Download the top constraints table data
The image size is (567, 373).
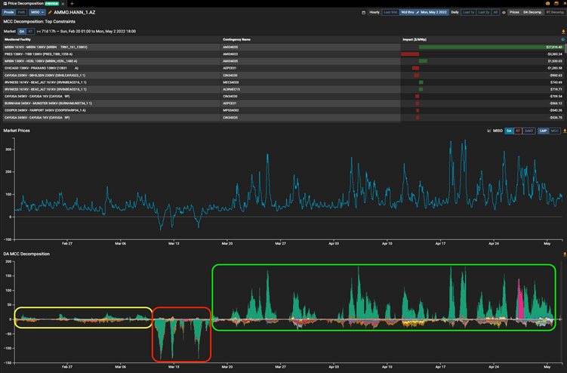[562, 31]
